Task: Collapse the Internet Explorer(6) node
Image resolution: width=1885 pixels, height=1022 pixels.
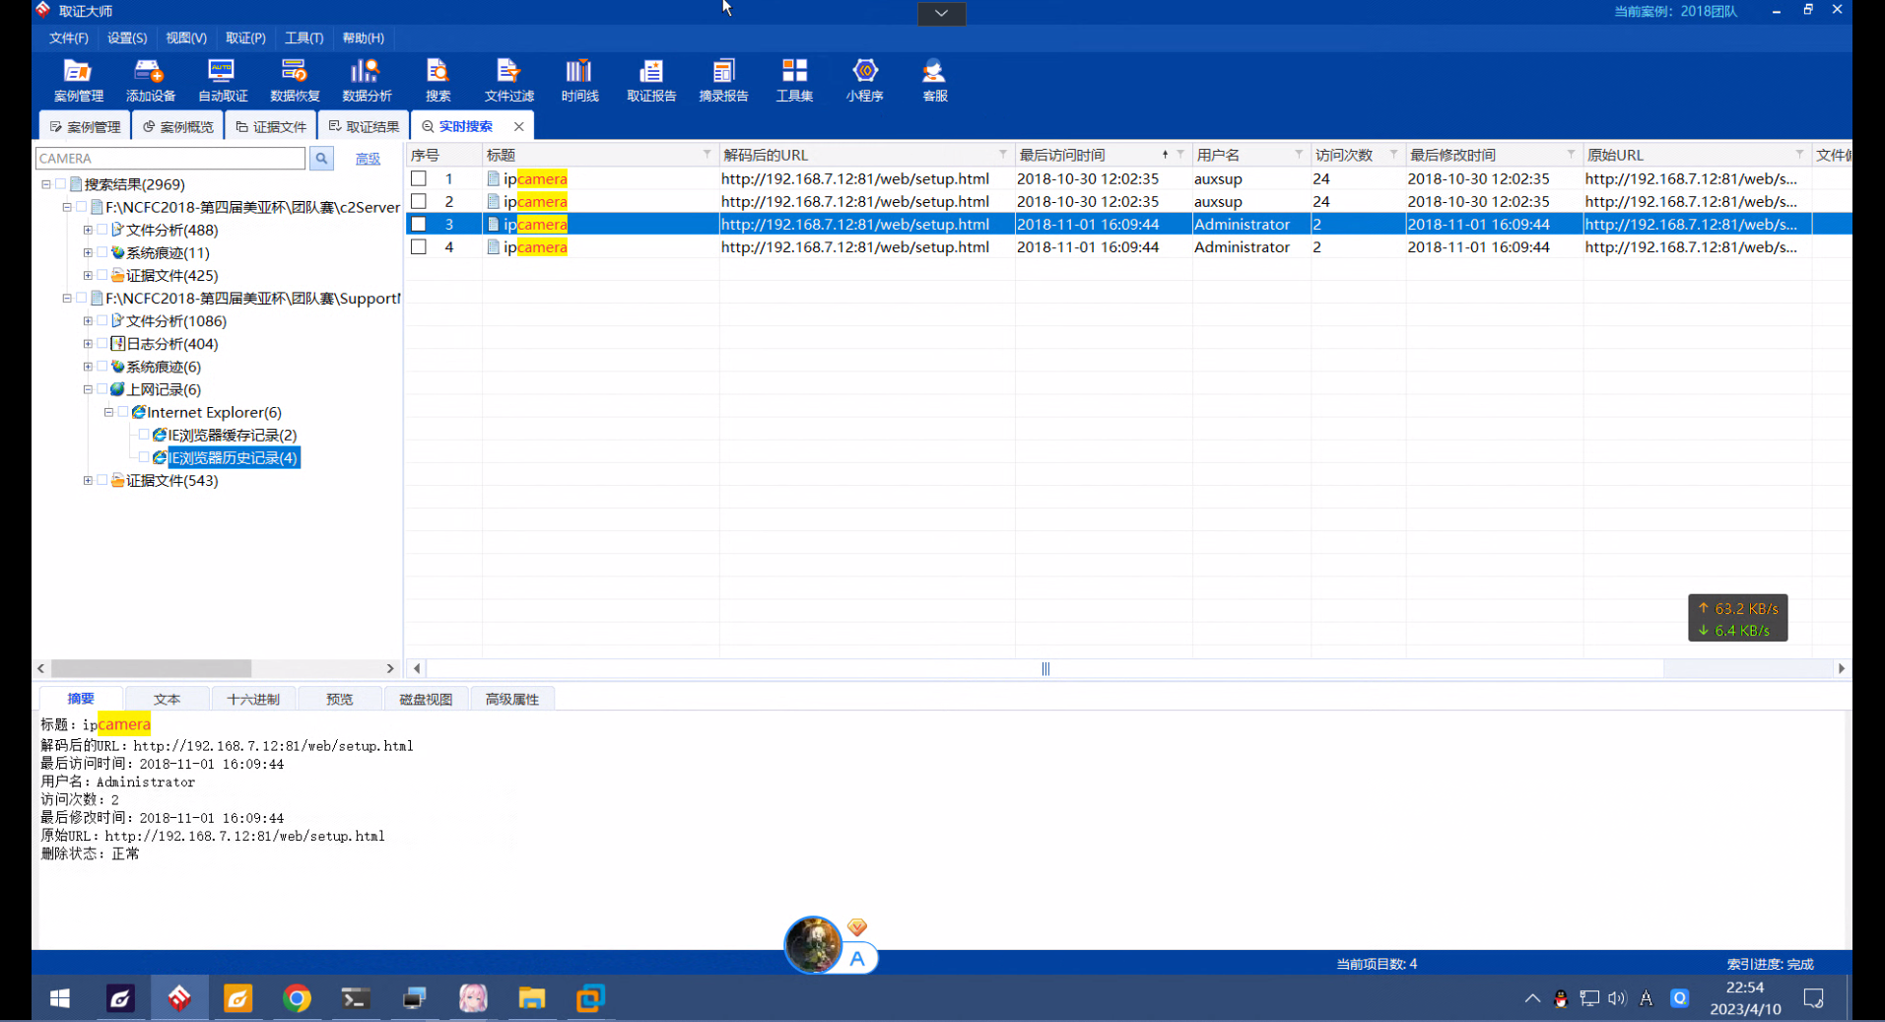Action: (108, 412)
